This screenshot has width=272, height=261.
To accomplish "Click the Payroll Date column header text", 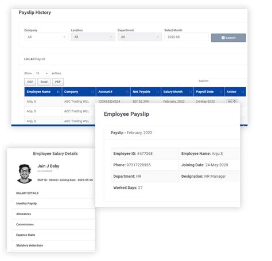I will 205,92.
